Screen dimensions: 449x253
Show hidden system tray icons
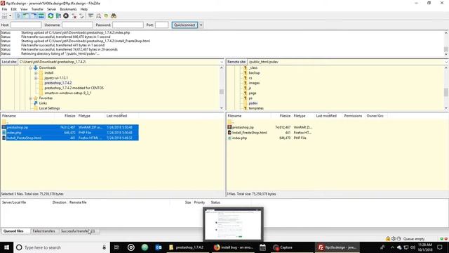coord(392,247)
